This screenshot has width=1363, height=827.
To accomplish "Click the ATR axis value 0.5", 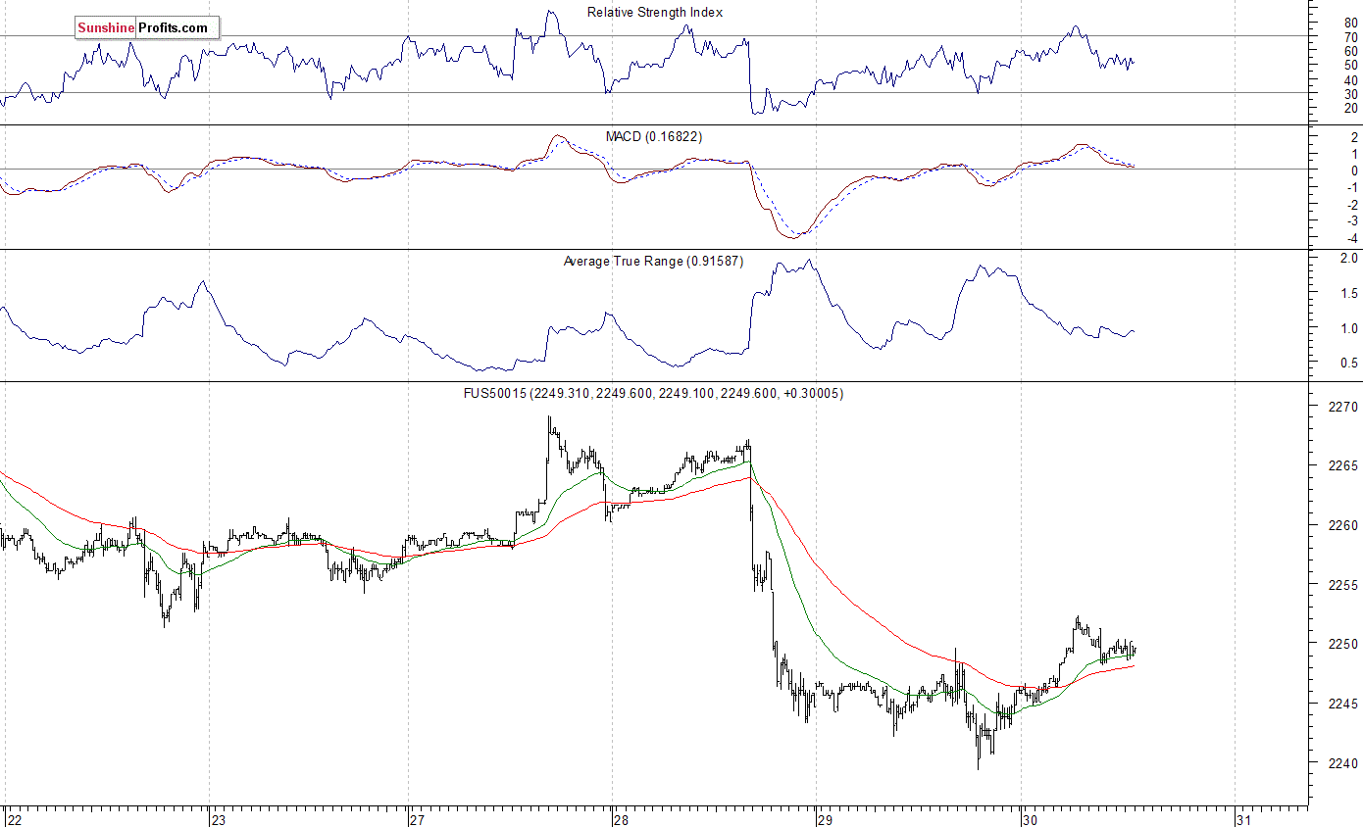I will click(x=1349, y=364).
